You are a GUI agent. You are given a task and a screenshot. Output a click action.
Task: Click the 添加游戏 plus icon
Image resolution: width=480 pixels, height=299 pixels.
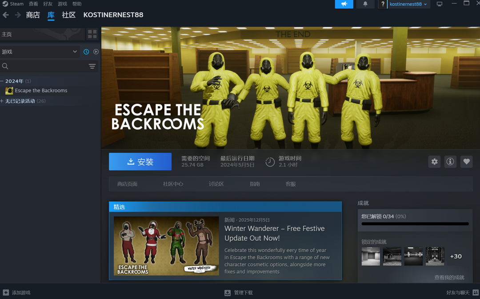click(6, 293)
